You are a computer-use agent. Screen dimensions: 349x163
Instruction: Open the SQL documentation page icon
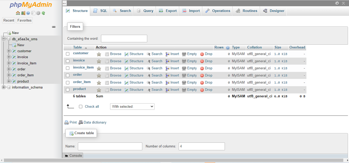[x=33, y=13]
